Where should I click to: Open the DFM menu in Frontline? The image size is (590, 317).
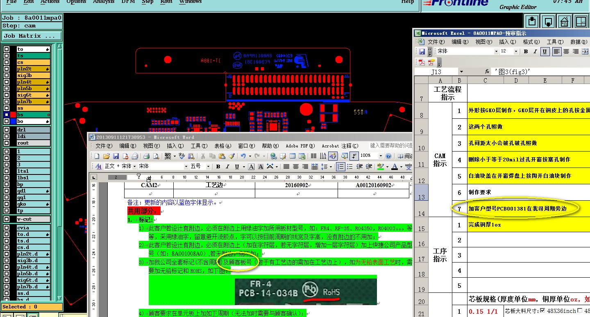click(x=128, y=2)
